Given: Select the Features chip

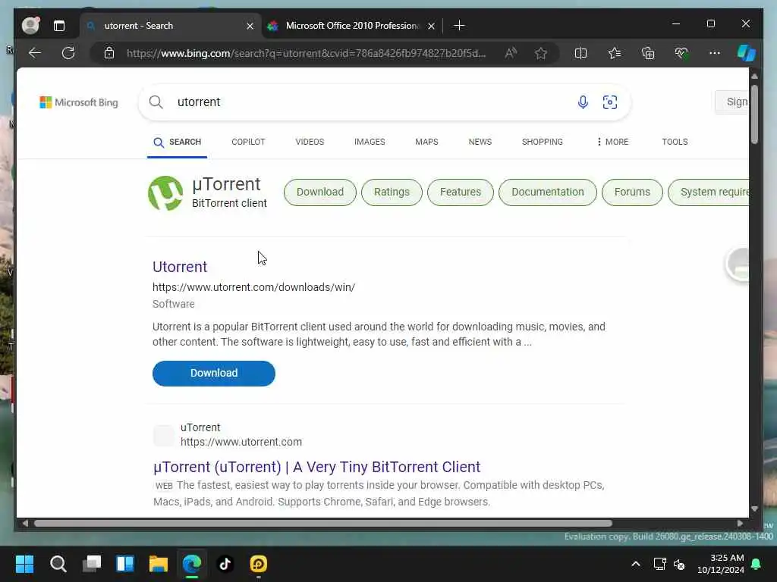Looking at the screenshot, I should click(x=461, y=192).
